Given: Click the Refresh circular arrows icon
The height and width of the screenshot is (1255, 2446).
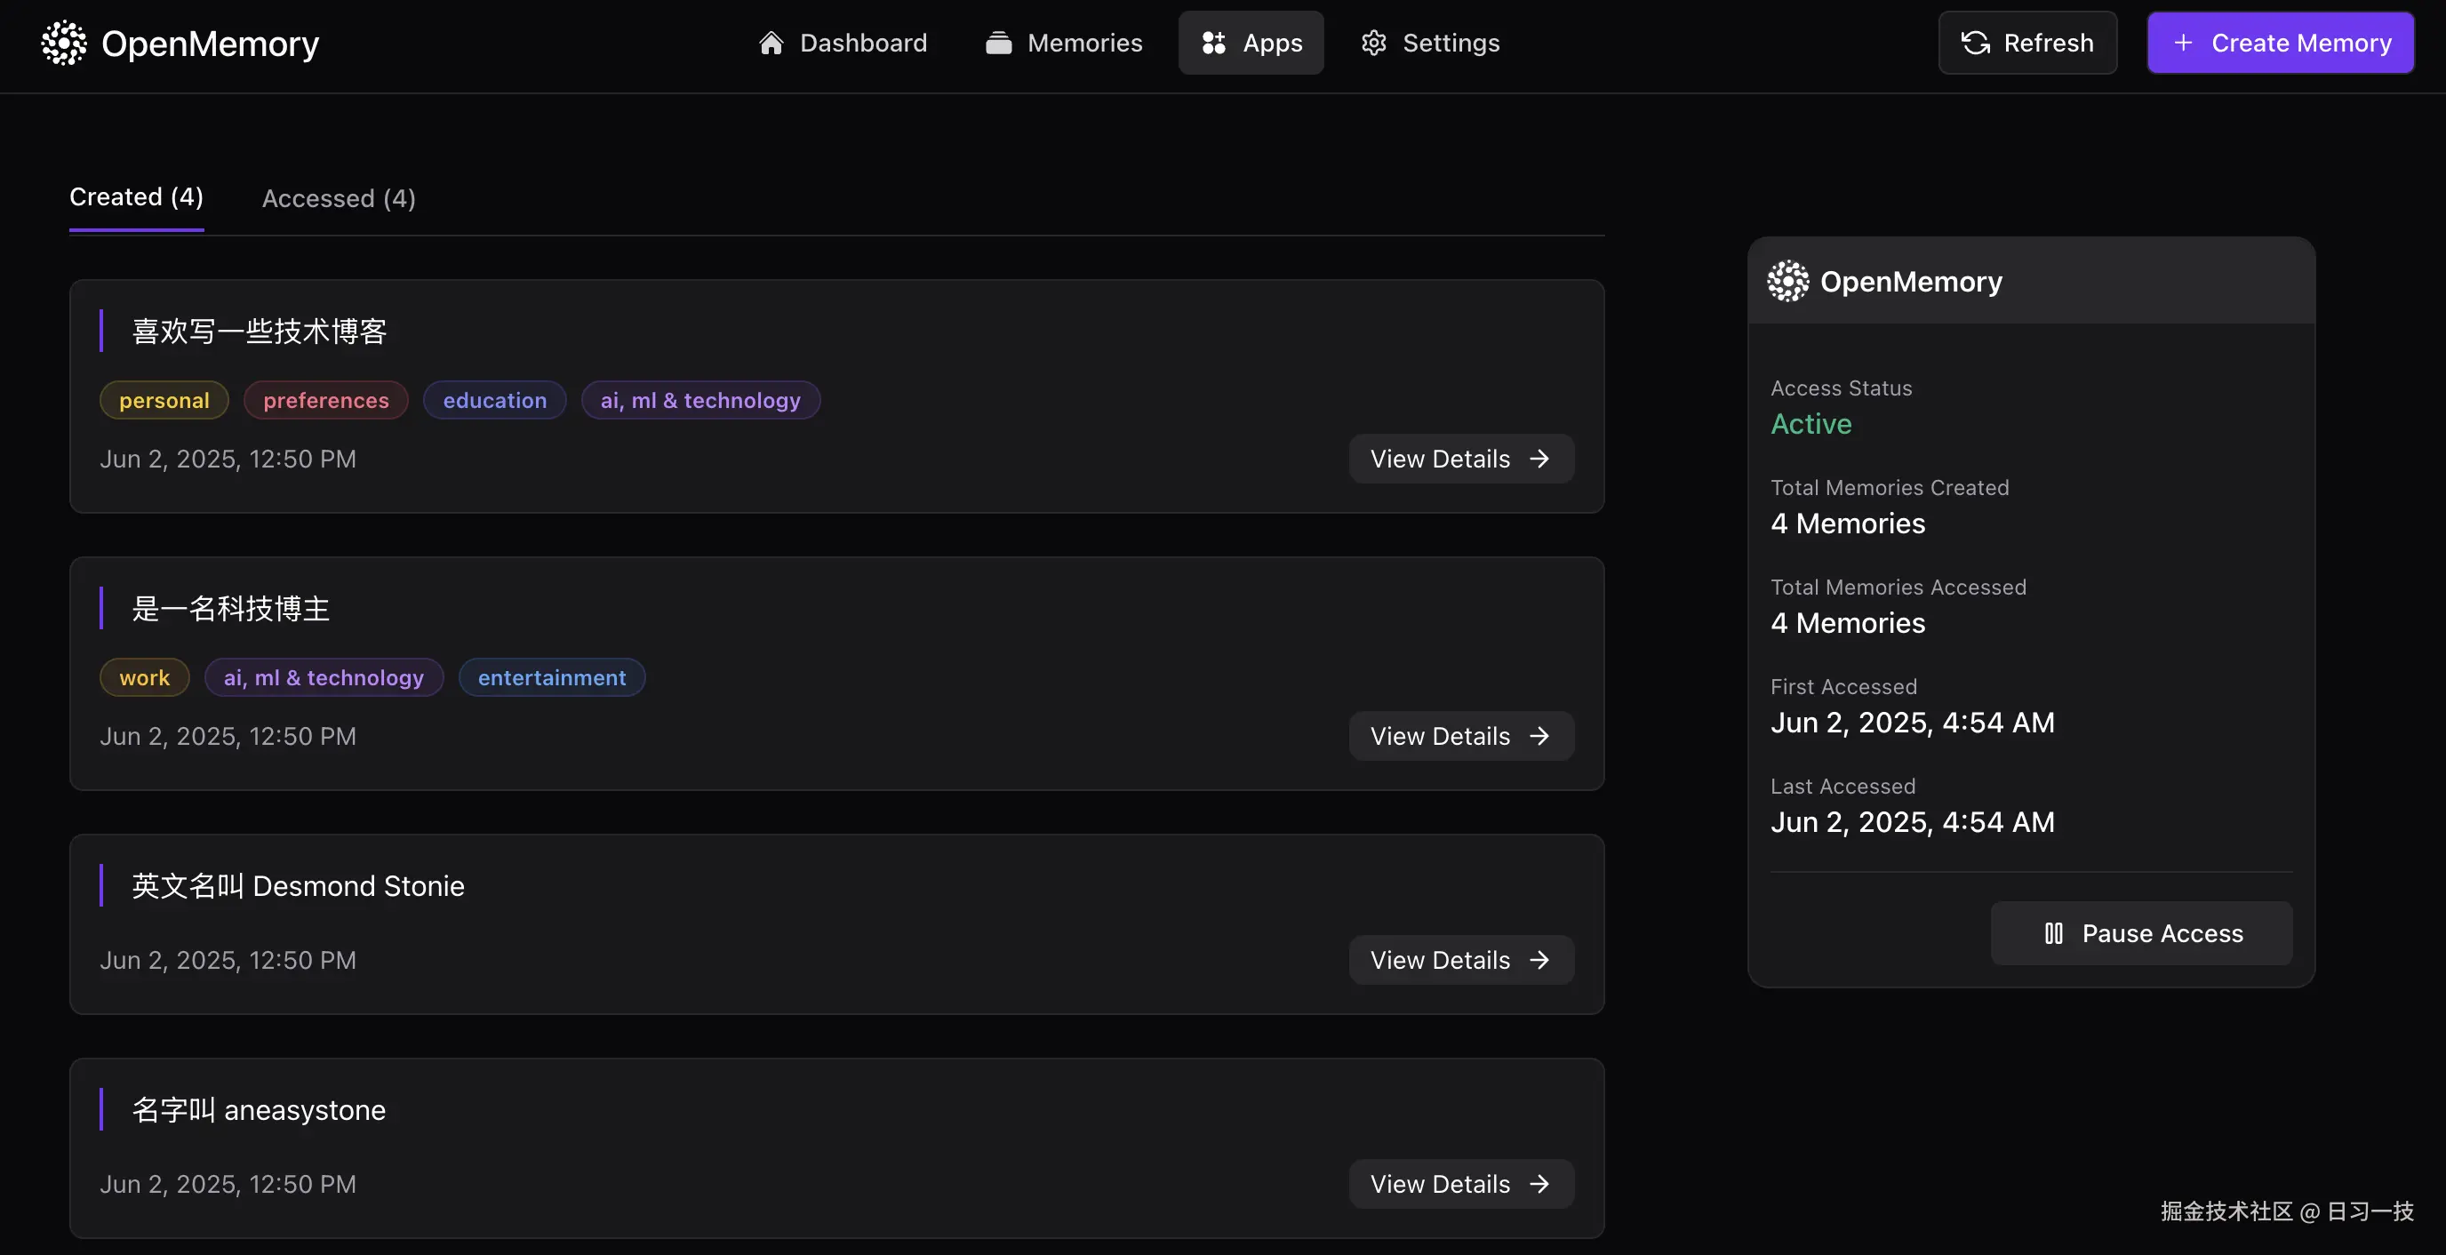Looking at the screenshot, I should click(x=1975, y=43).
